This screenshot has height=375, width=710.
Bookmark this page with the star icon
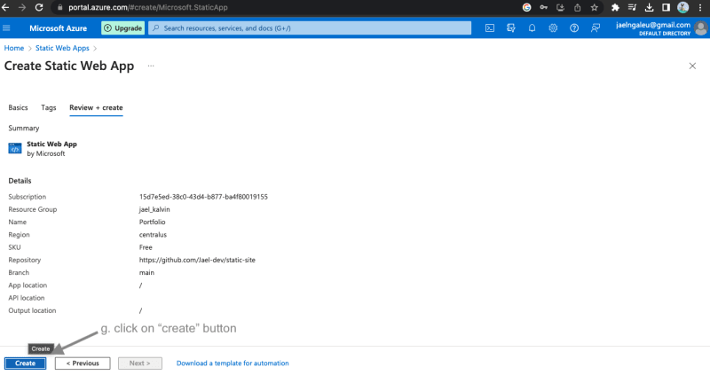[594, 7]
